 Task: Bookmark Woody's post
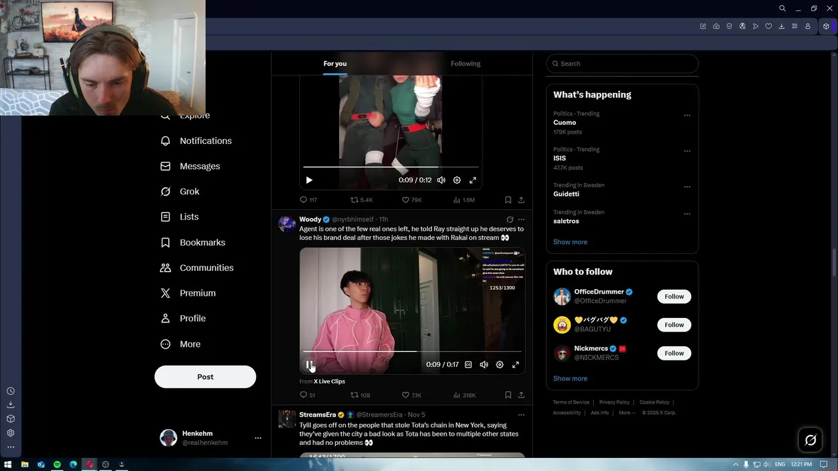(x=508, y=395)
